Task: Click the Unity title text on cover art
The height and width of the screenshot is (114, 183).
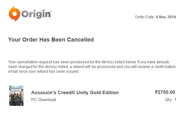Action: (16, 91)
